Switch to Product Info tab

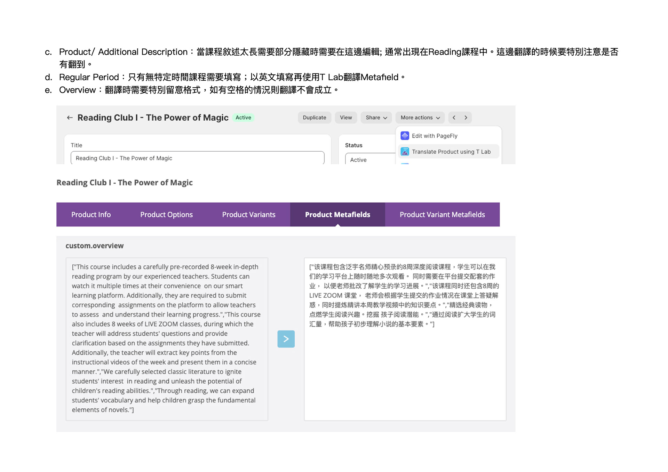pyautogui.click(x=91, y=215)
